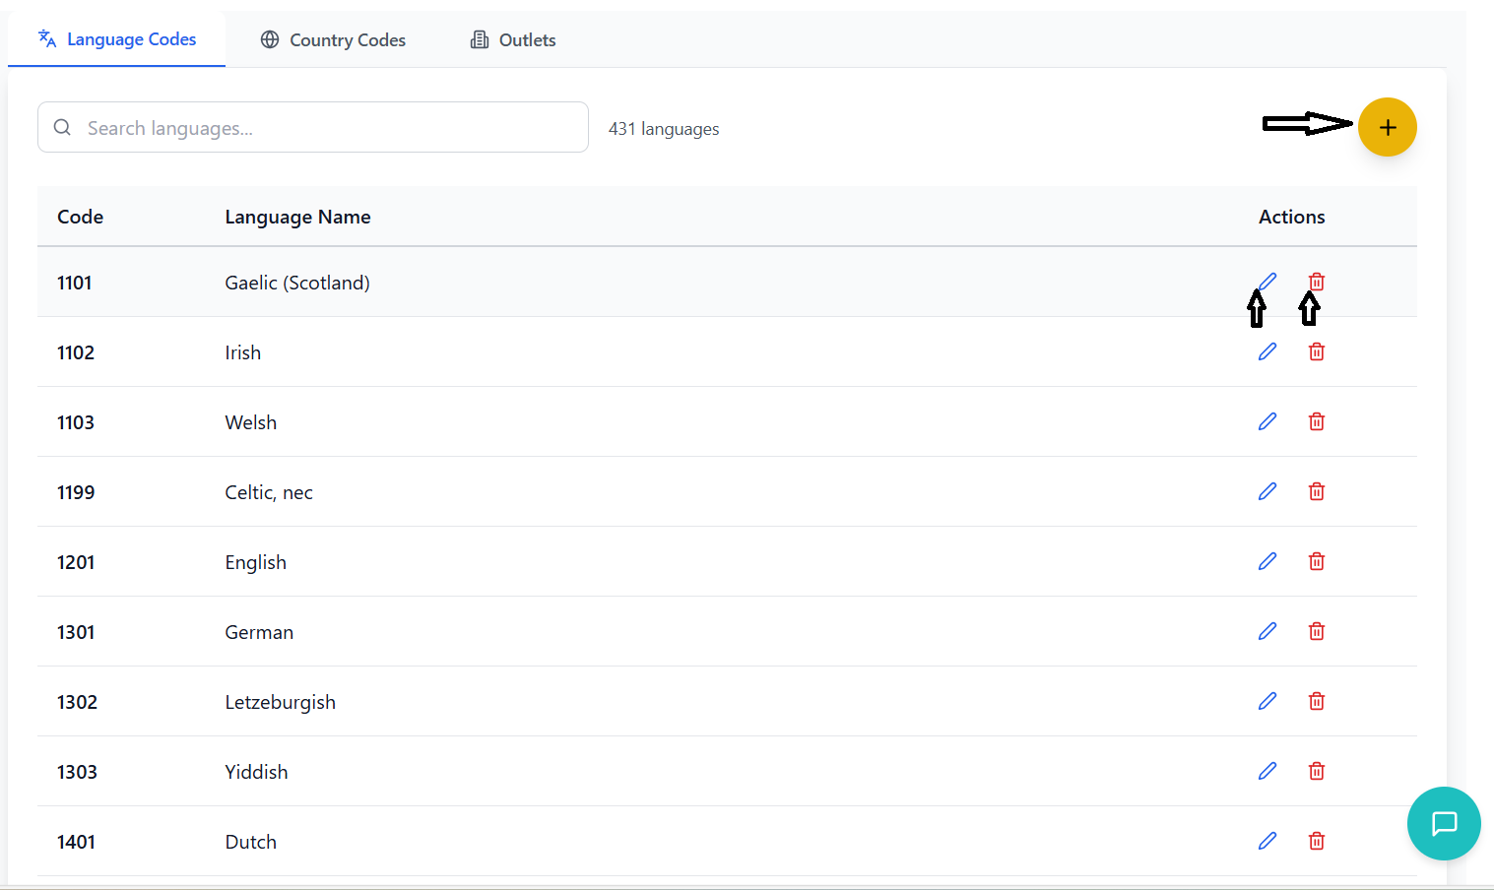Image resolution: width=1494 pixels, height=890 pixels.
Task: Edit the Celtic, nec entry
Action: click(x=1267, y=491)
